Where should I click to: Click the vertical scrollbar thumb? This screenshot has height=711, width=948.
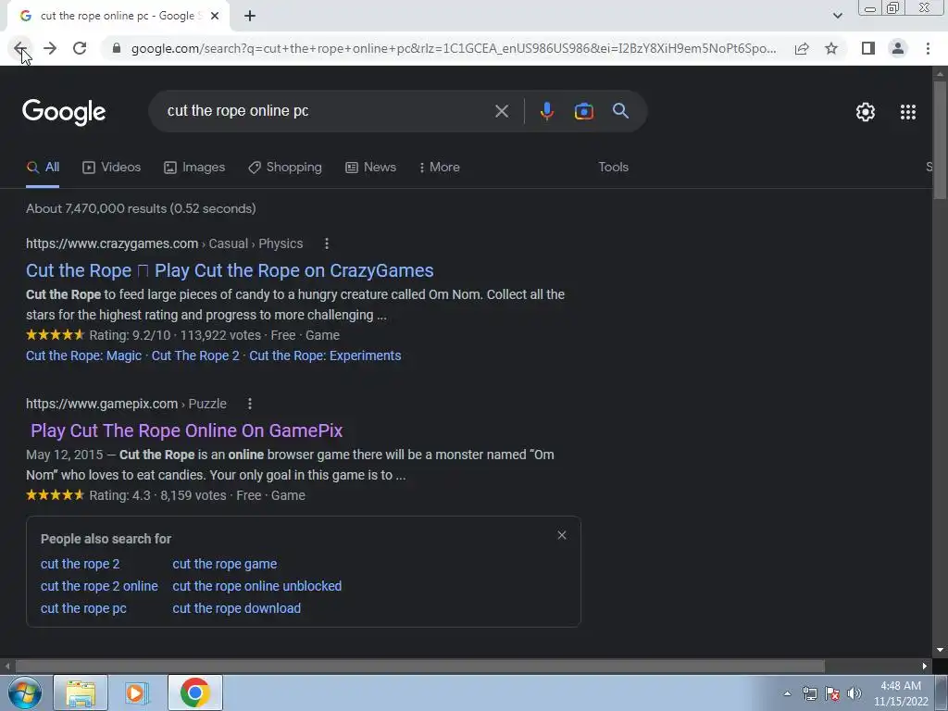click(940, 139)
